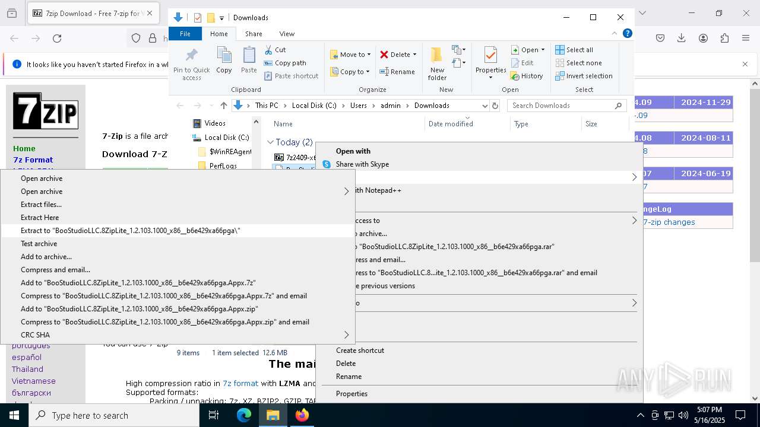This screenshot has height=427, width=760.
Task: Click the Paste icon in the ribbon
Action: pos(249,60)
